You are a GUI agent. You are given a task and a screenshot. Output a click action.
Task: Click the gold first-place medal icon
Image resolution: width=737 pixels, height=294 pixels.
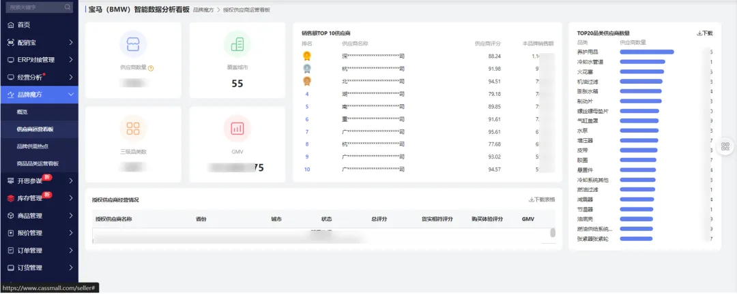(x=307, y=56)
